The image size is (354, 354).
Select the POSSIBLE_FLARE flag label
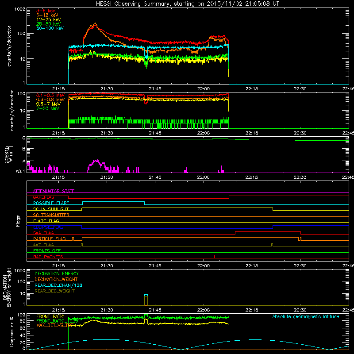coord(51,203)
